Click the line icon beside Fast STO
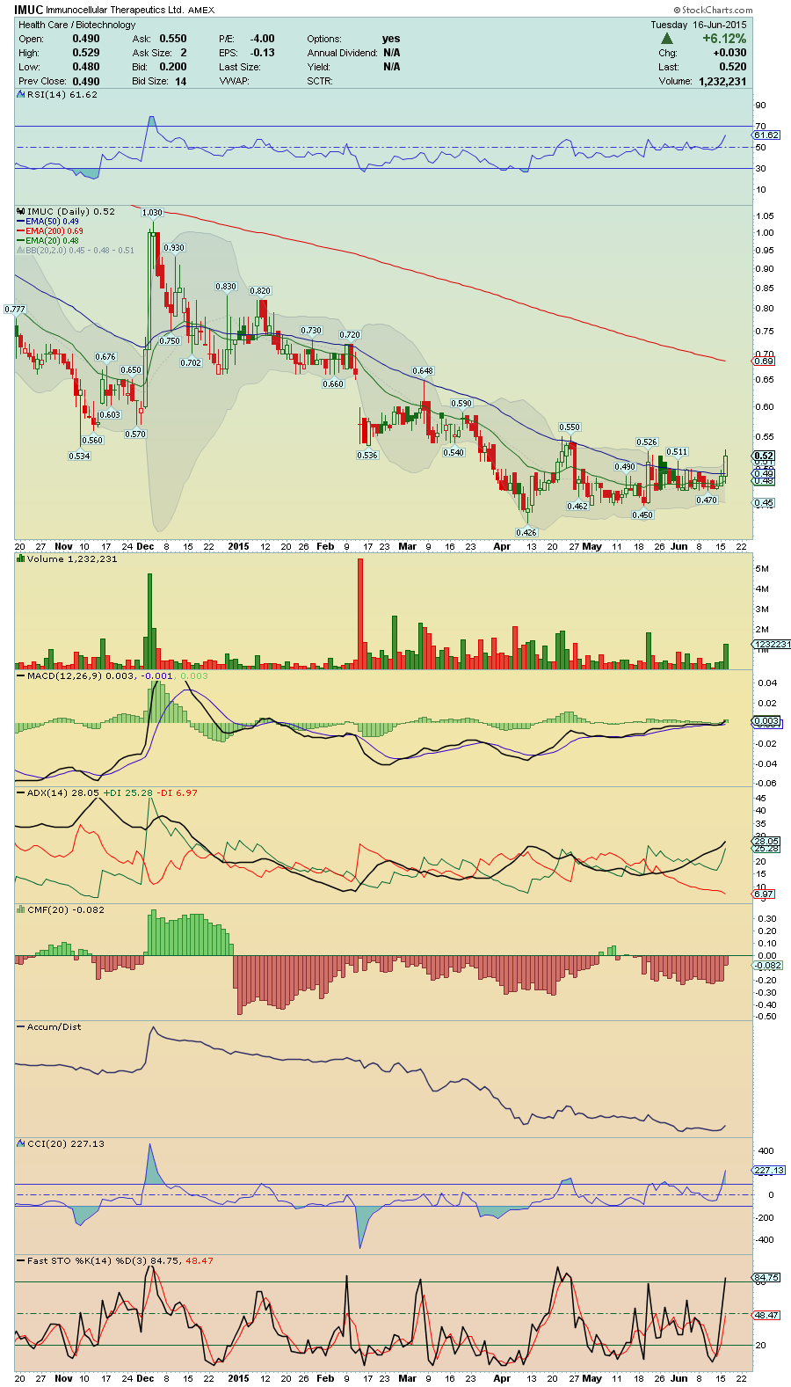791x1387 pixels. pos(21,1260)
